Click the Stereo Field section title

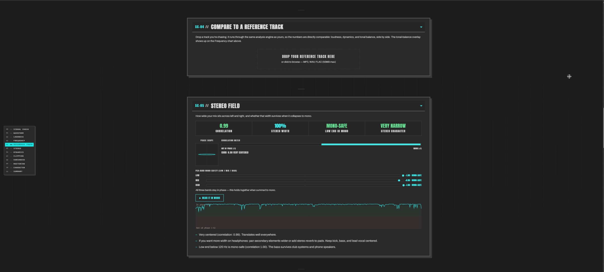point(225,106)
